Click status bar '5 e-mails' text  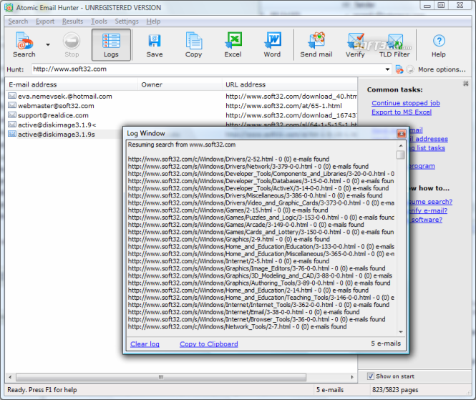coord(330,390)
